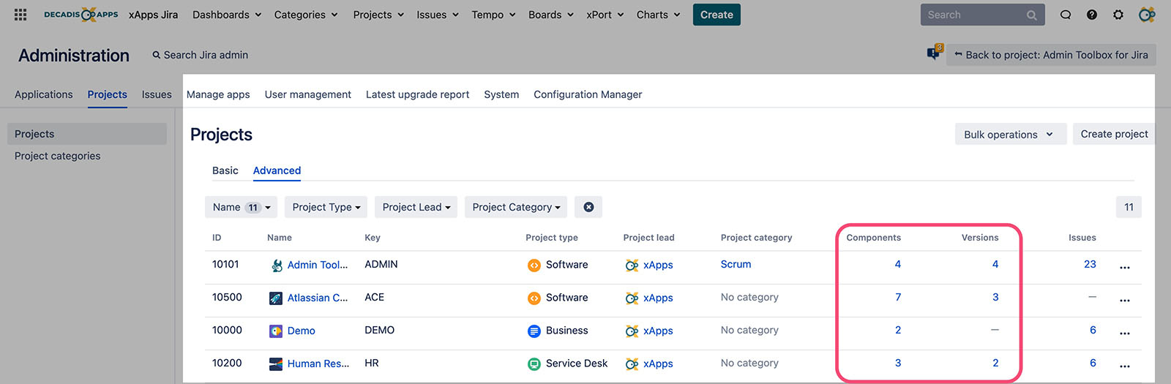Click the Decadis xApps logo
This screenshot has height=384, width=1171.
81,15
